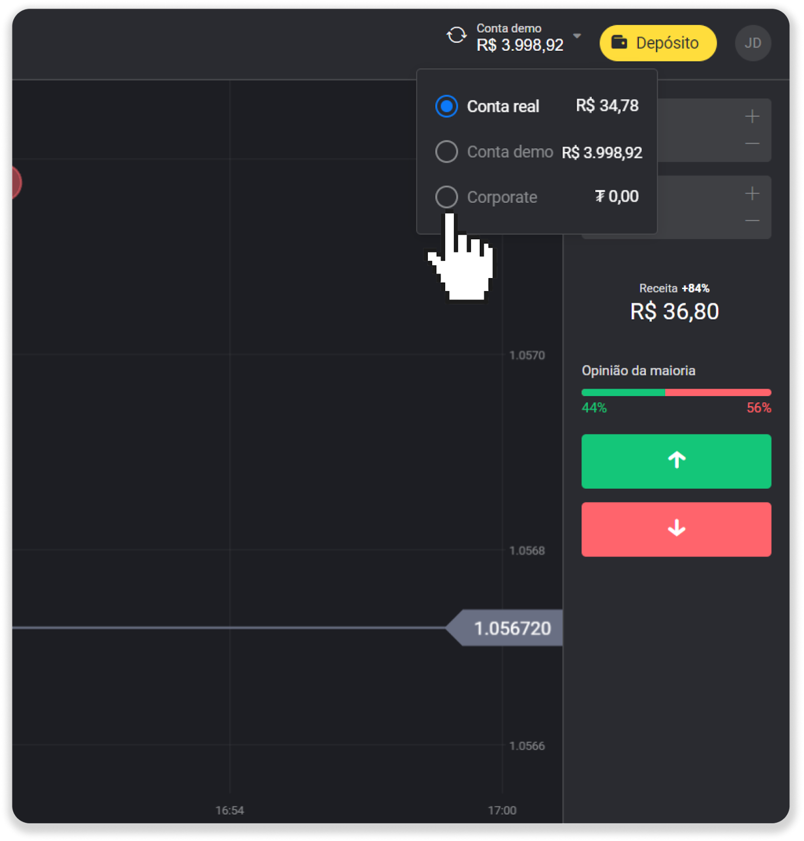The width and height of the screenshot is (804, 841).
Task: Select the Corporate radio button
Action: [x=446, y=197]
